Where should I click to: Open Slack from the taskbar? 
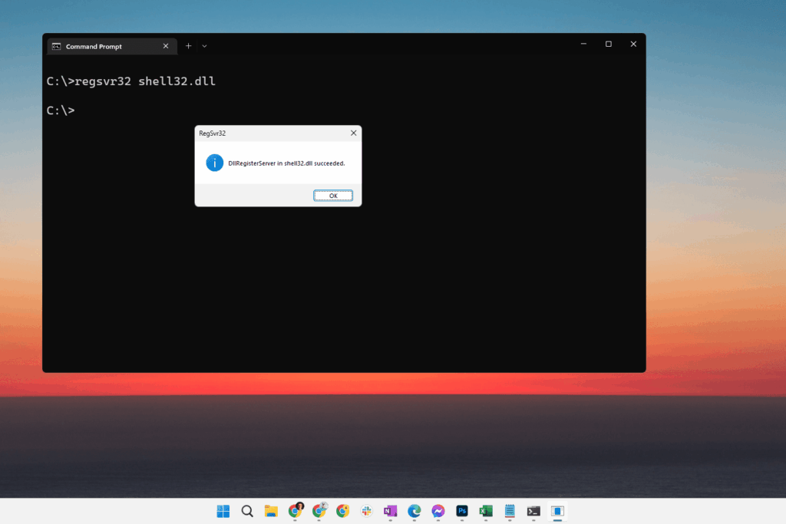(x=366, y=510)
